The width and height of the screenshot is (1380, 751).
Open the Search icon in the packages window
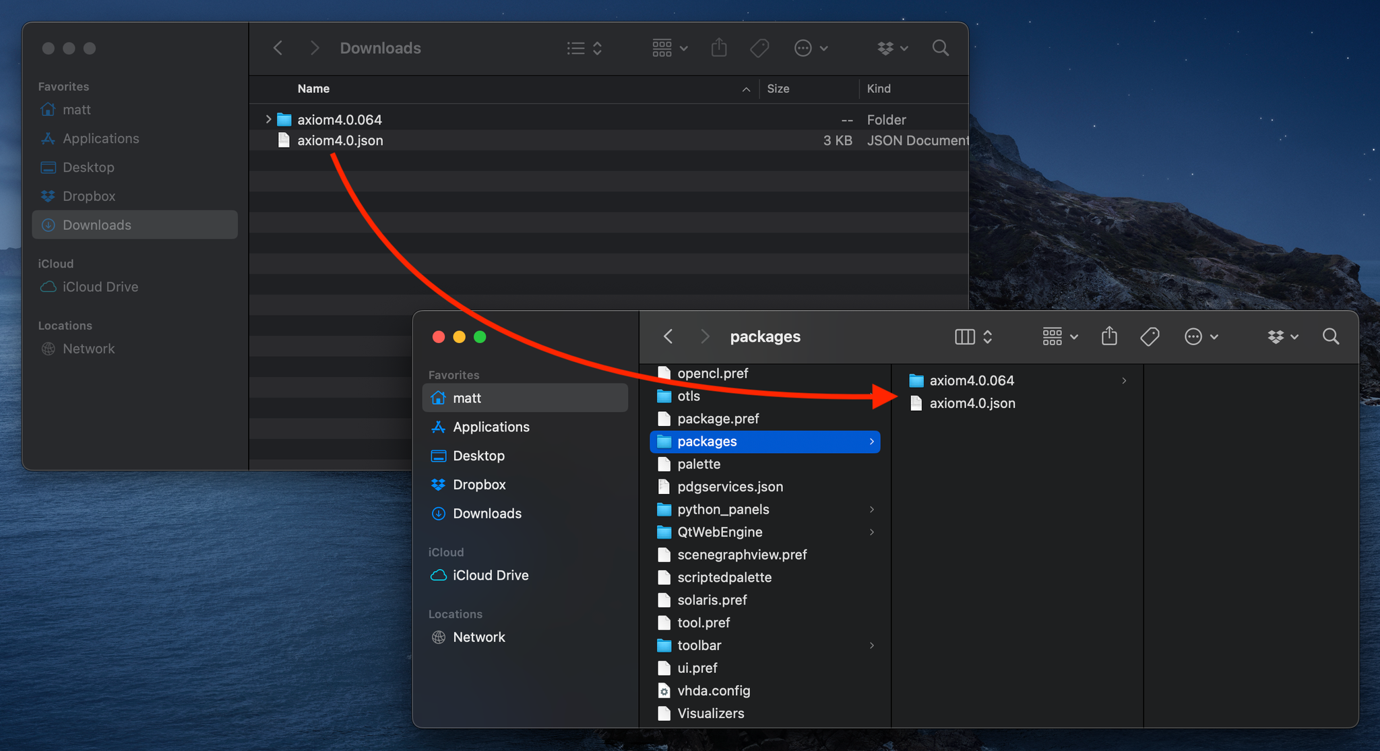point(1331,336)
